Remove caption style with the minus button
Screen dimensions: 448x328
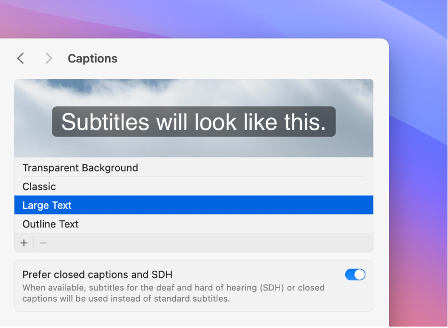[x=43, y=243]
